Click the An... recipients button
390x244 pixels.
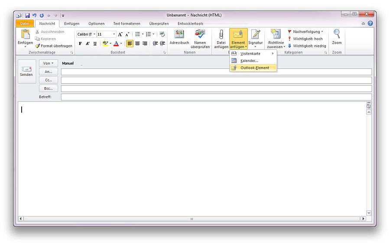[48, 72]
